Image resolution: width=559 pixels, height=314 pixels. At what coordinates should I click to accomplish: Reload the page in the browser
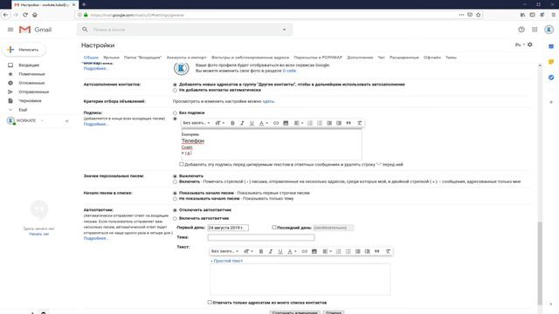25,15
